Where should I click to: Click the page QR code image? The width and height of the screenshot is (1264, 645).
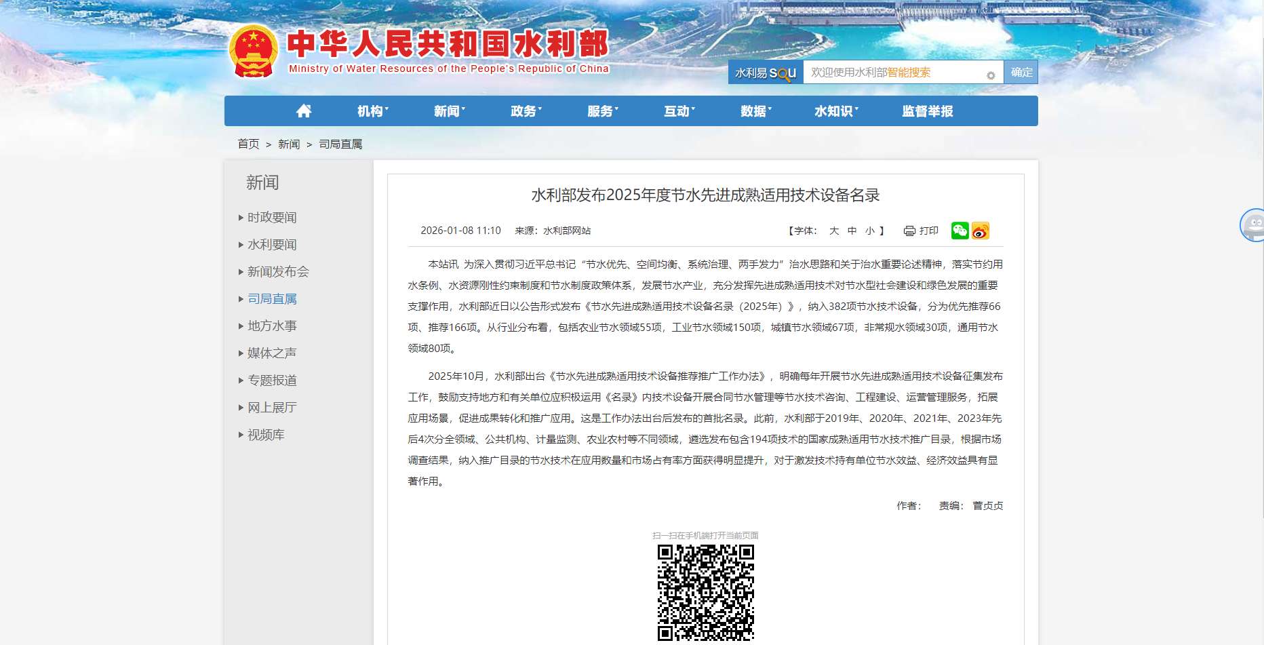click(705, 592)
